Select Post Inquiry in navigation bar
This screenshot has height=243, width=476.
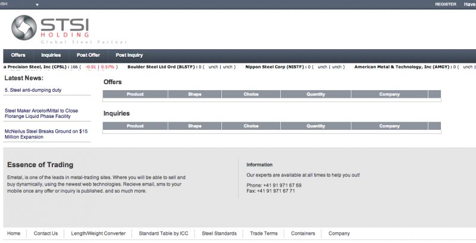tap(129, 55)
